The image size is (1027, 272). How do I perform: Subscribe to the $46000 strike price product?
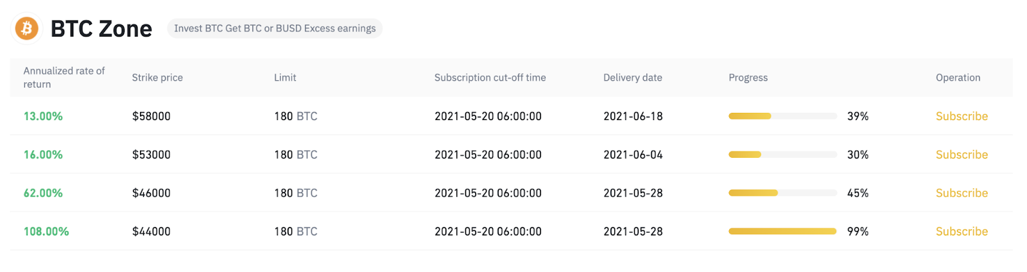(x=961, y=193)
